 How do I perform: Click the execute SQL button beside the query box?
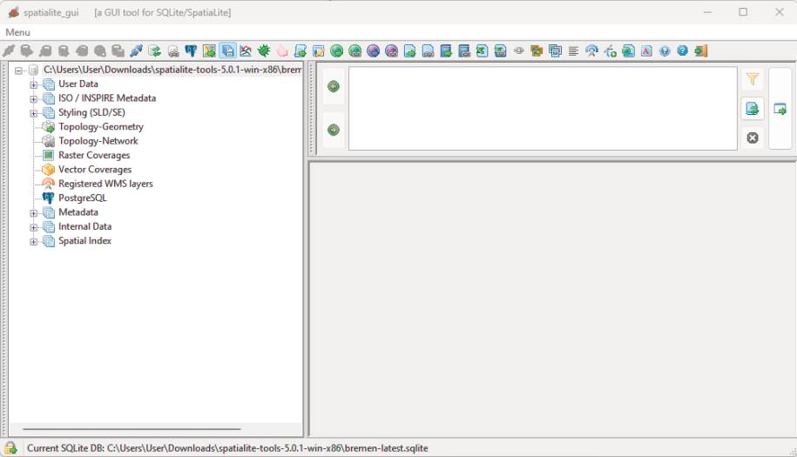780,109
